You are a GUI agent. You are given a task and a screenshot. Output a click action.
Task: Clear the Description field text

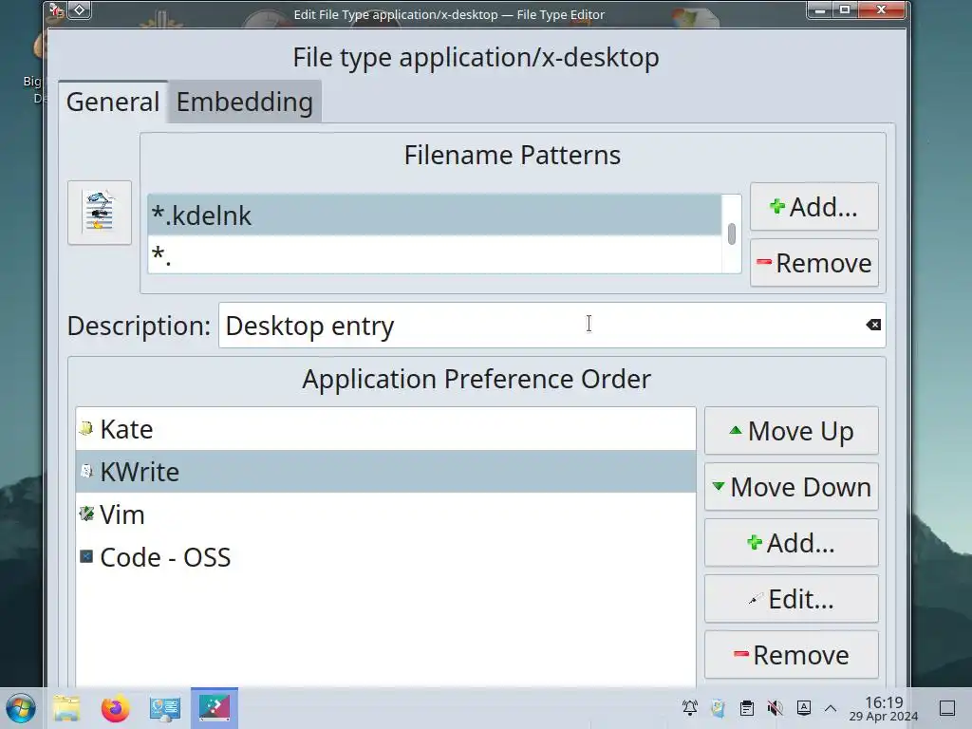[873, 325]
